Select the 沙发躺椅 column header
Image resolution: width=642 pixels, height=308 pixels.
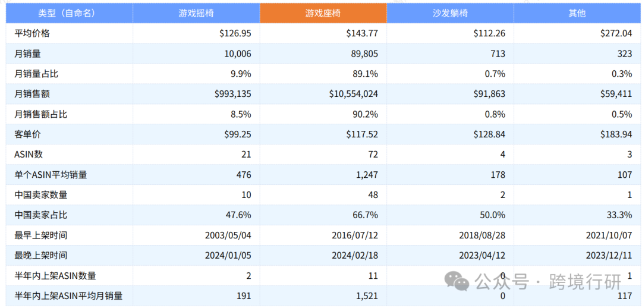tap(450, 13)
